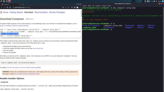
Task: Click the code block scroll-right arrow
Action: pyautogui.click(x=80, y=38)
